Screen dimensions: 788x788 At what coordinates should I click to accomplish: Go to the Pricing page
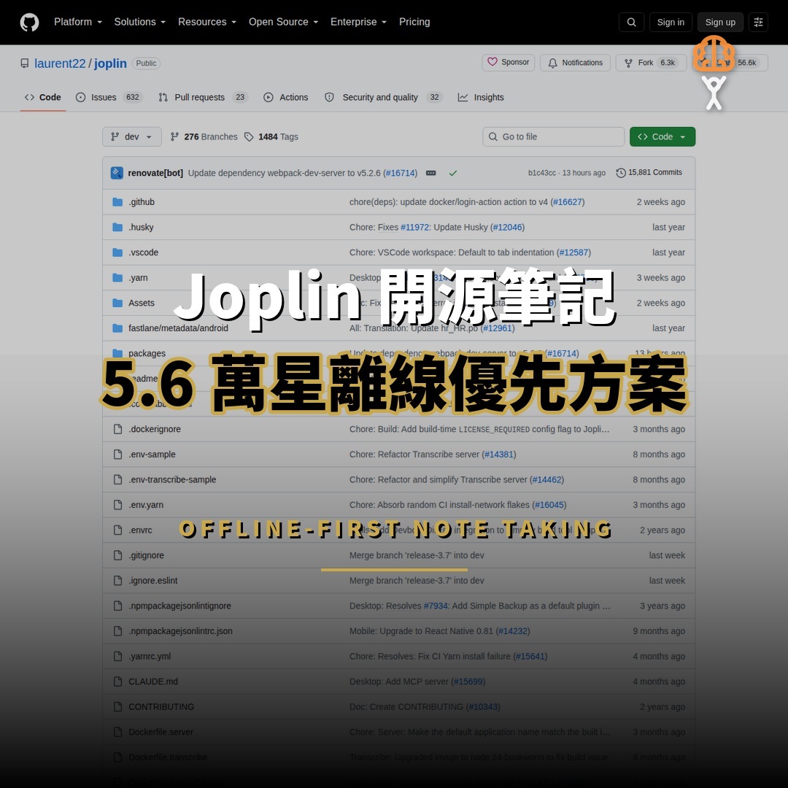click(x=414, y=22)
